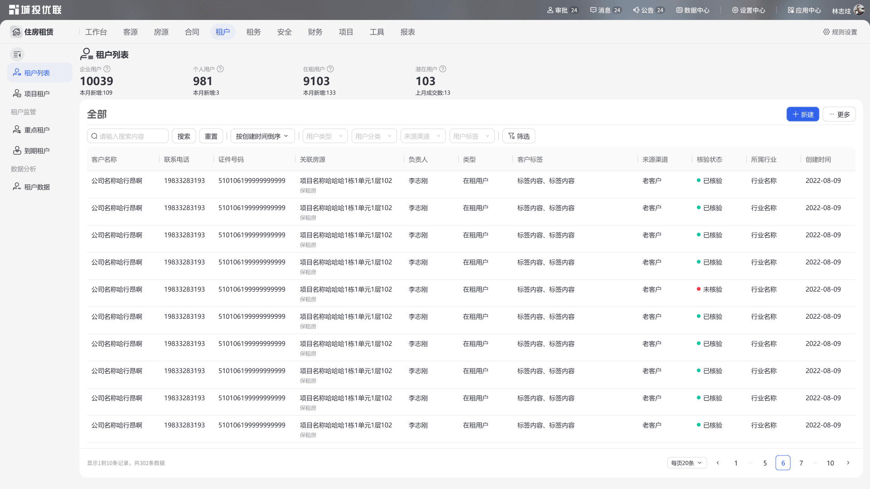Open user avatar for 林志炫
870x489 pixels.
[859, 10]
